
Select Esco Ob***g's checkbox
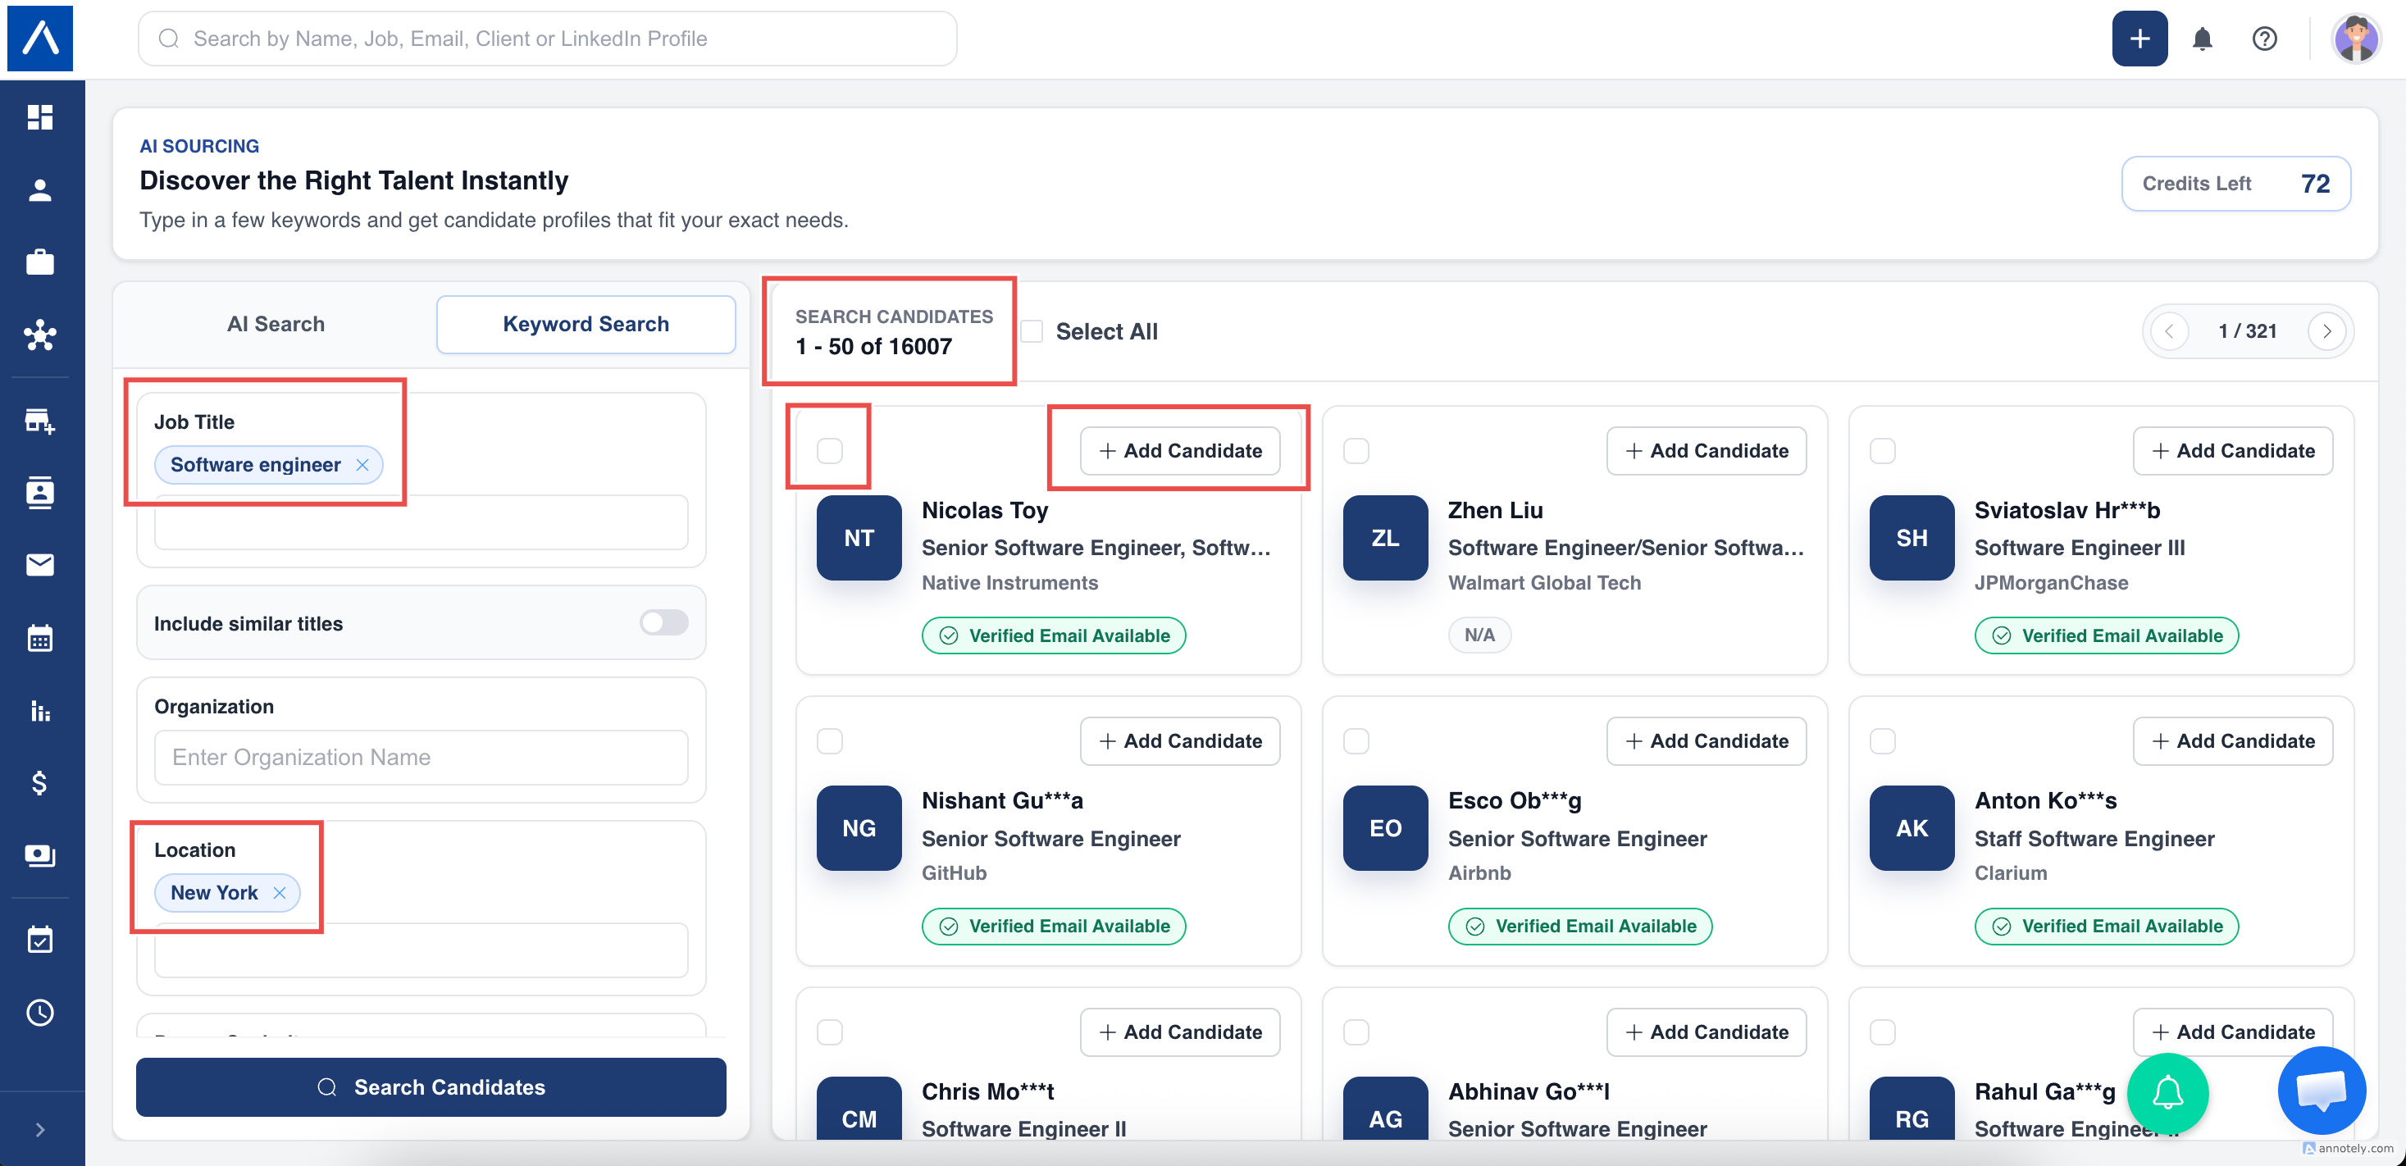click(1356, 741)
